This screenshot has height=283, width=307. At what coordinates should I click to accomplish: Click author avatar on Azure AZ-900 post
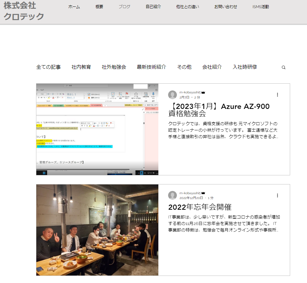pyautogui.click(x=173, y=95)
